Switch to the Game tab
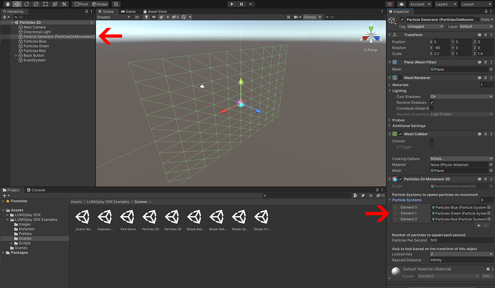This screenshot has height=288, width=495. point(128,11)
